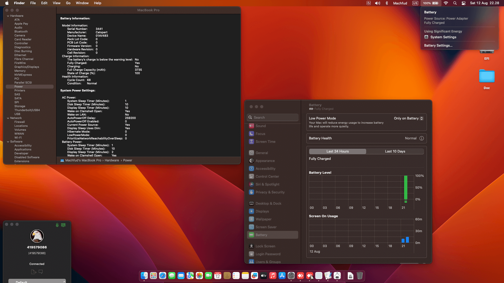Show Battery Health info button
504x283 pixels.
tap(422, 138)
